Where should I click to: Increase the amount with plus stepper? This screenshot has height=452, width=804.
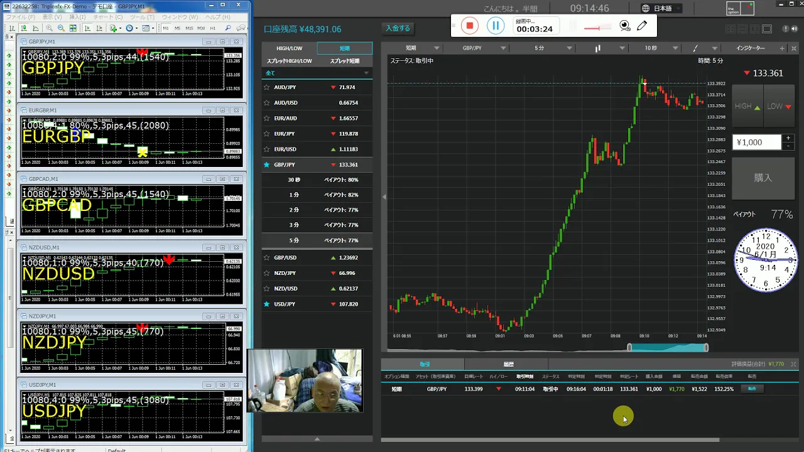(x=788, y=138)
